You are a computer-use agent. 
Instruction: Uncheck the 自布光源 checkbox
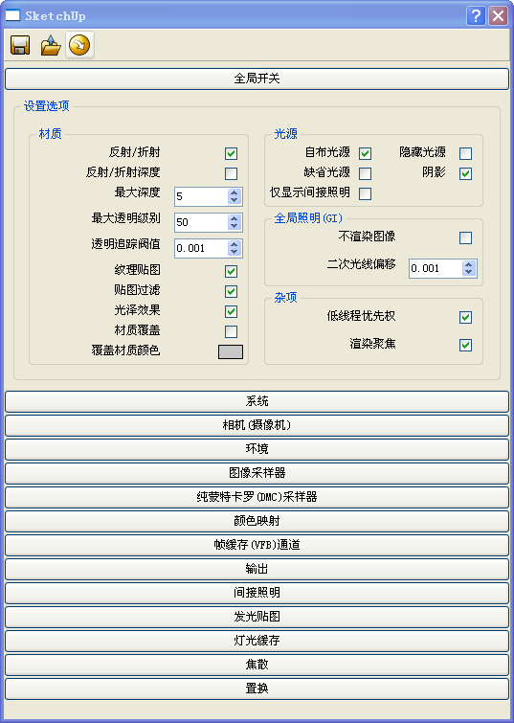tap(365, 153)
